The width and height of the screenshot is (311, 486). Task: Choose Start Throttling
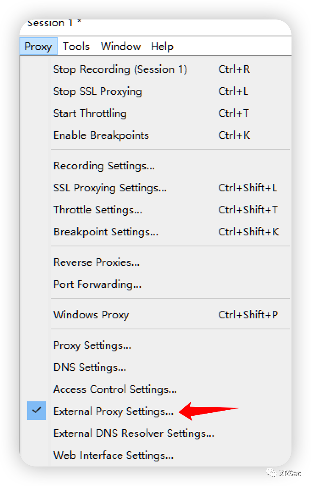(90, 113)
